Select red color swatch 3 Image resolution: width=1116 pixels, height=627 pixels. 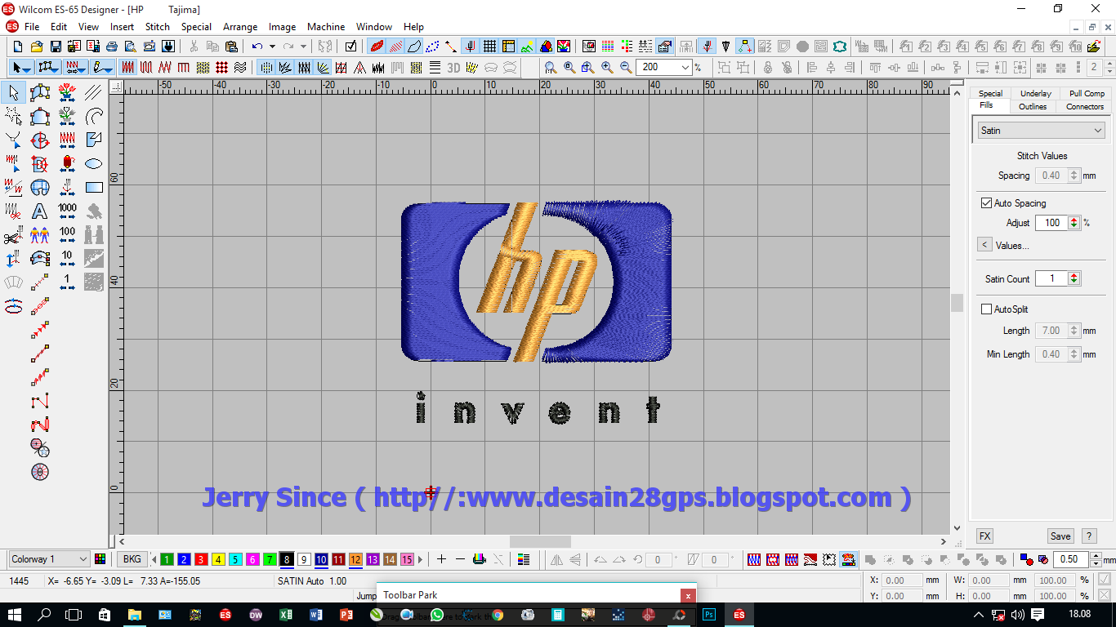[201, 559]
